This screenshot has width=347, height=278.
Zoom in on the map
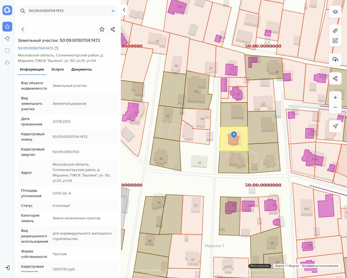pyautogui.click(x=335, y=97)
